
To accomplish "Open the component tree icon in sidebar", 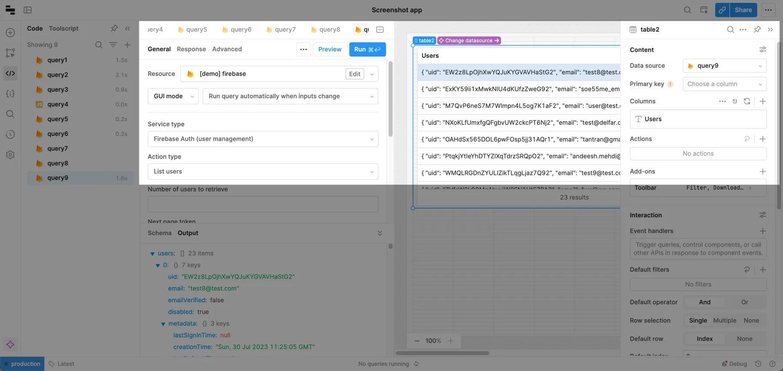I will pyautogui.click(x=10, y=53).
